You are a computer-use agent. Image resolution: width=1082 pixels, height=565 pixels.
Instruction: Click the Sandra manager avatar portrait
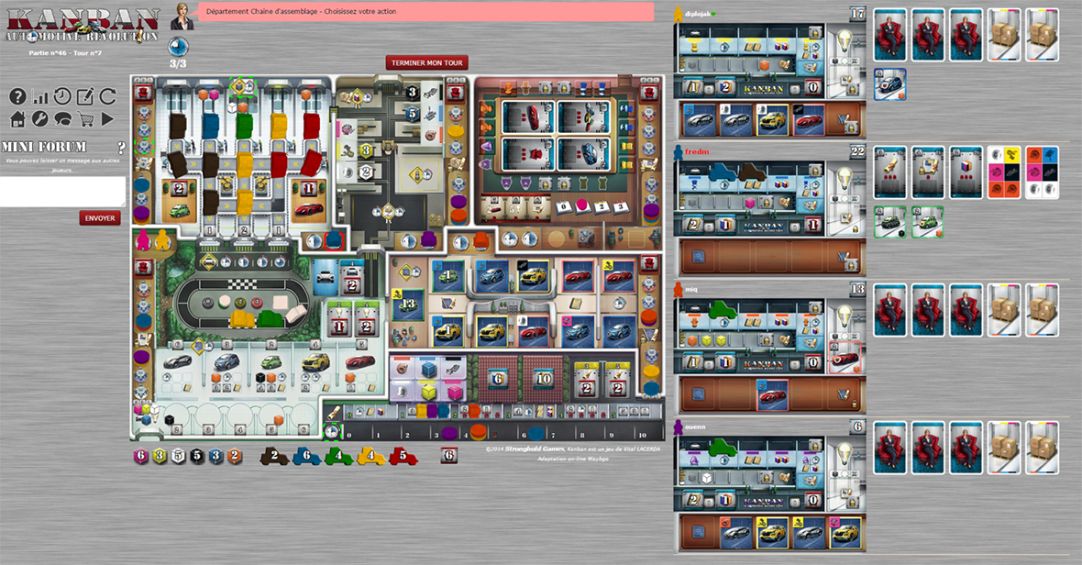[182, 16]
